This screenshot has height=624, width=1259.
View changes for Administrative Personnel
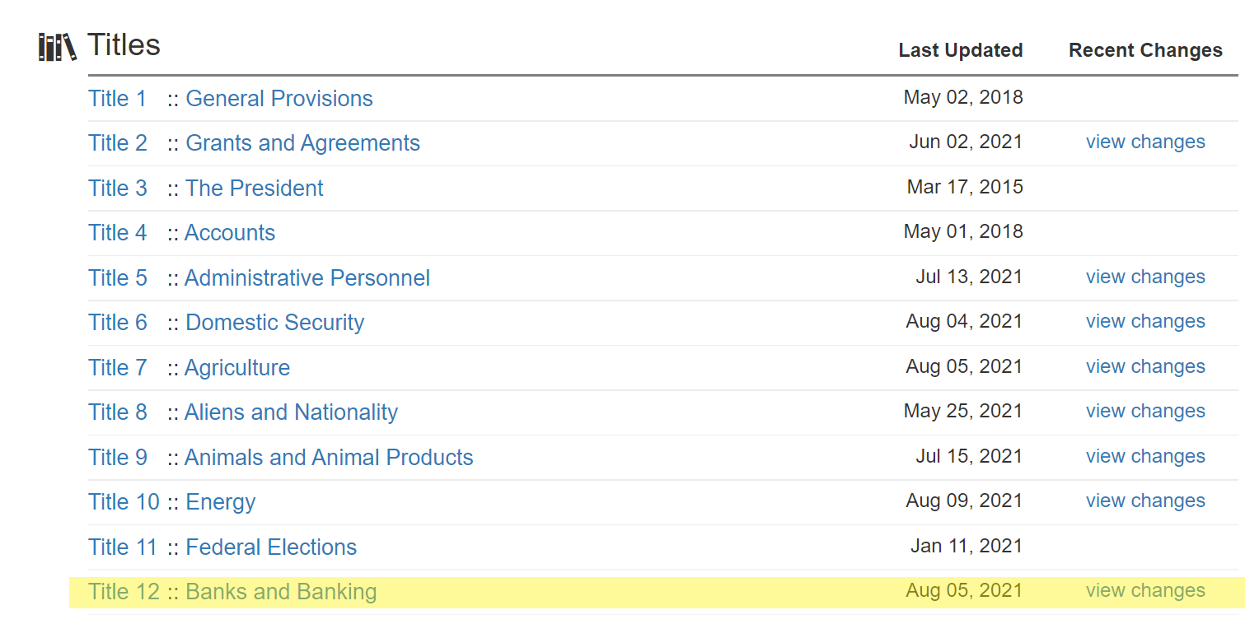tap(1145, 277)
